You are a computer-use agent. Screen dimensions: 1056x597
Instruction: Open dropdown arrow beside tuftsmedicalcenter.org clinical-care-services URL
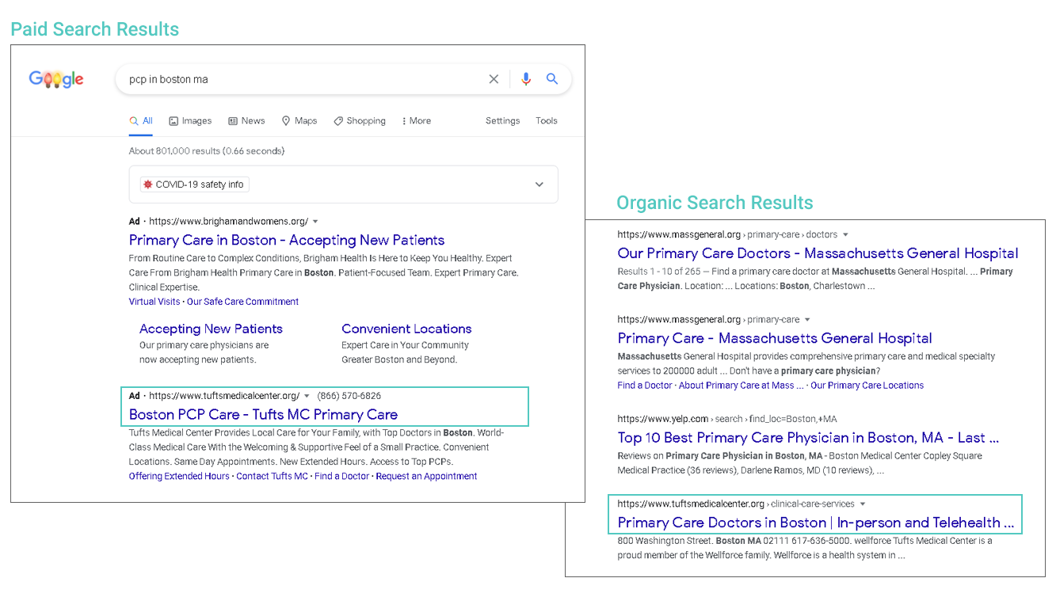coord(863,504)
